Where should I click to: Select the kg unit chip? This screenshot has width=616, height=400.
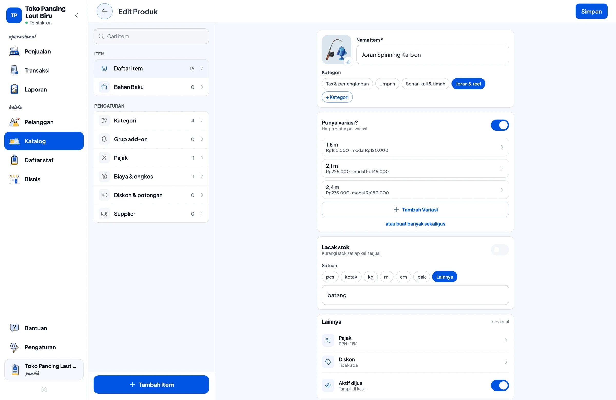coord(370,277)
